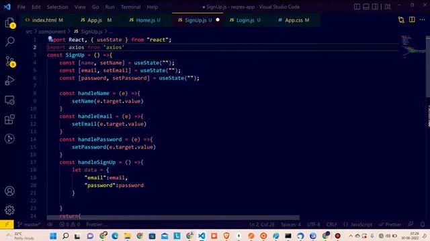
Task: Open the Git Graph icon in activity bar
Action: 9,139
